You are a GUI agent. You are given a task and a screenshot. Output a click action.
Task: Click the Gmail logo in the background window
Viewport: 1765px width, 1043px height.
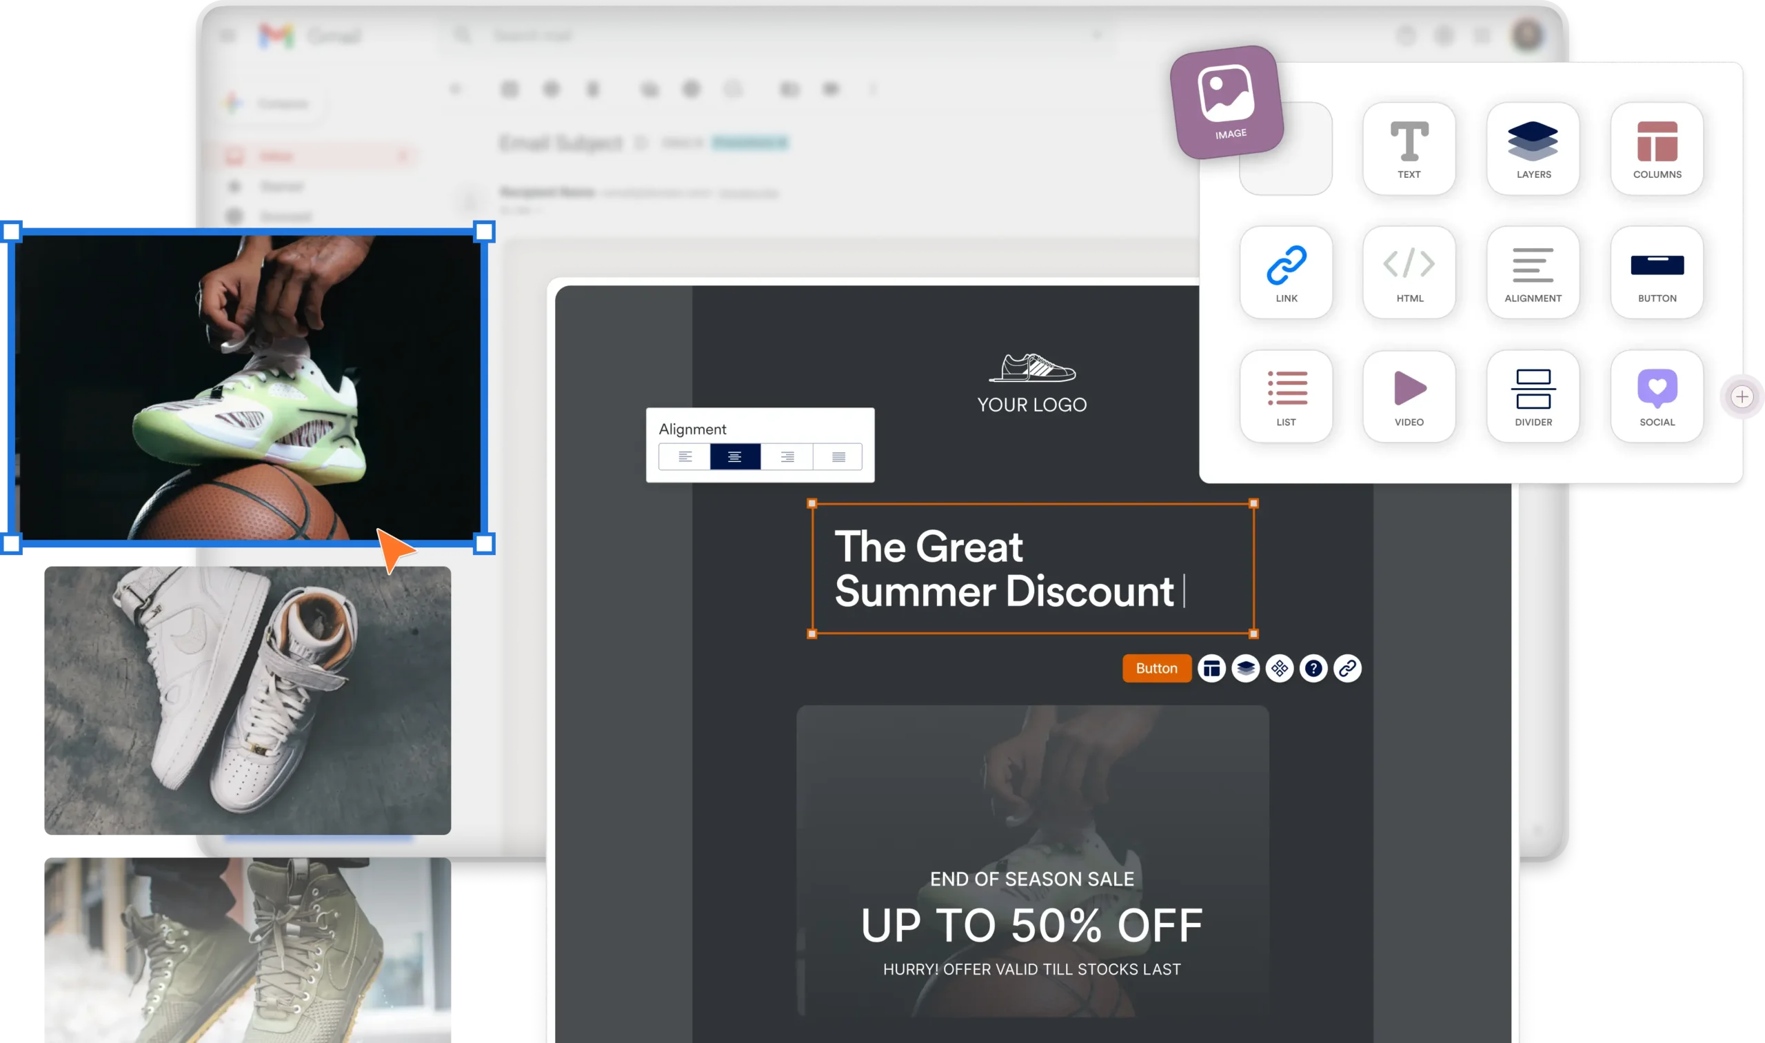[310, 35]
